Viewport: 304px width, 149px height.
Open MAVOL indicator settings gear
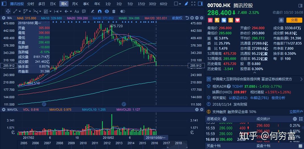(202, 110)
